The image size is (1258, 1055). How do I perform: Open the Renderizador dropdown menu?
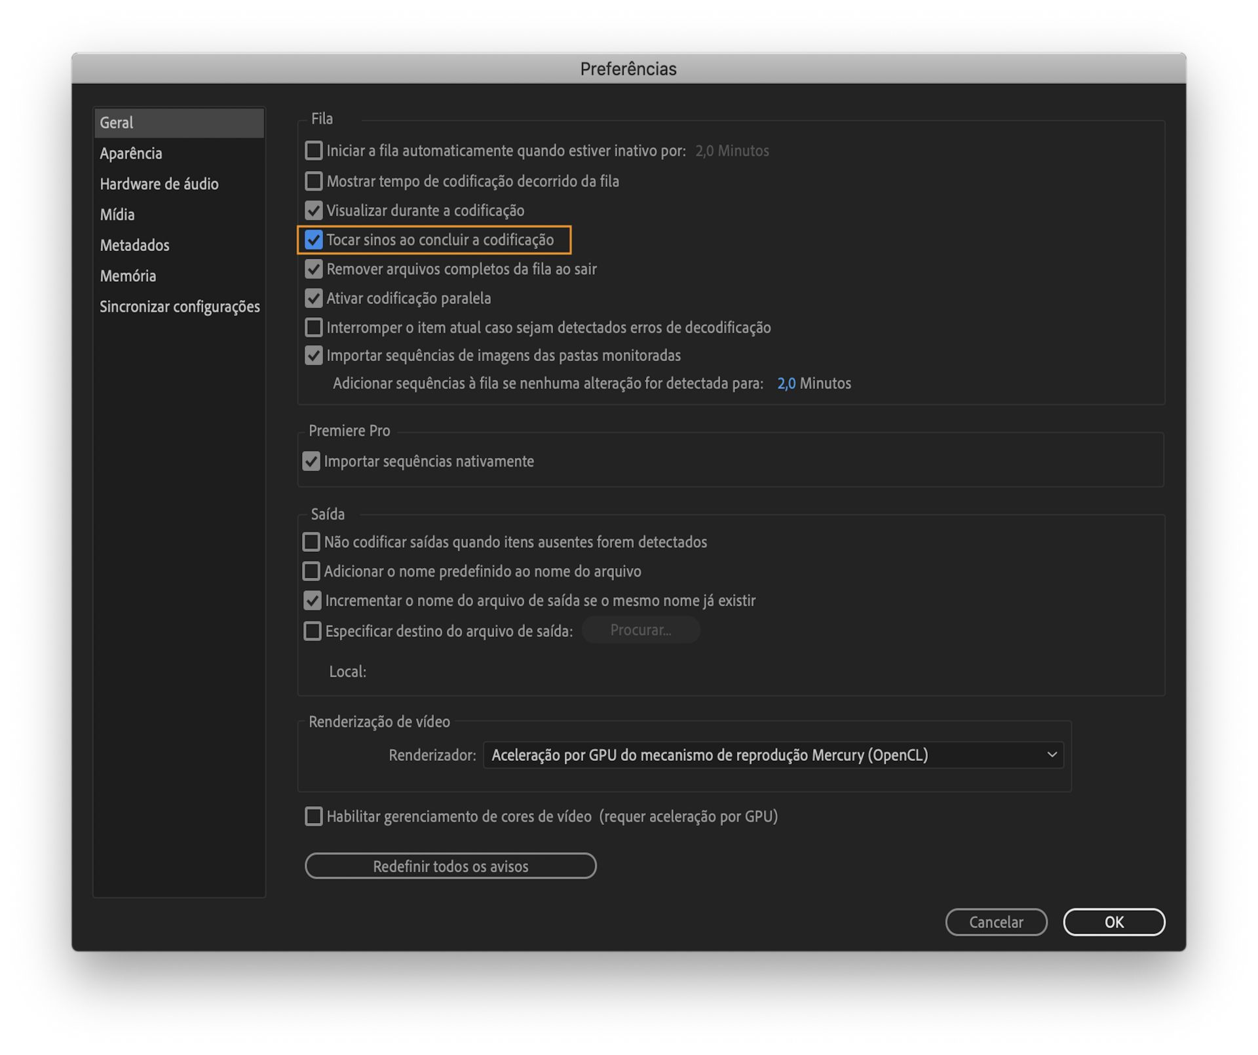tap(773, 755)
